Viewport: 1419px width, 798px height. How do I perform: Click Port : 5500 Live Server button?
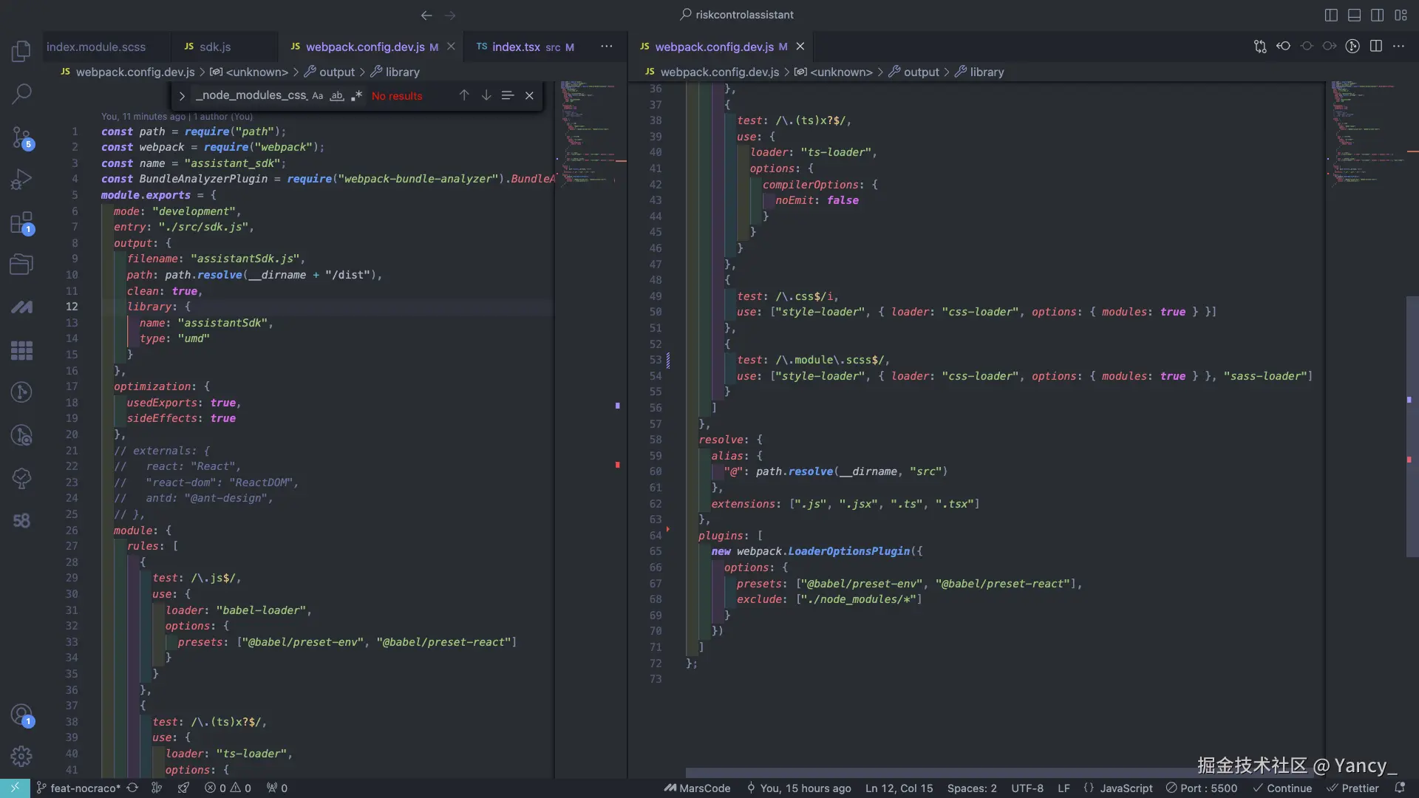click(x=1202, y=788)
